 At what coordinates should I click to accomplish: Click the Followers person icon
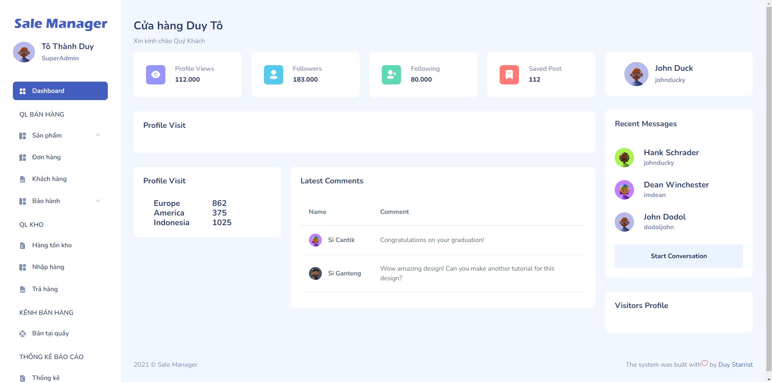coord(273,75)
